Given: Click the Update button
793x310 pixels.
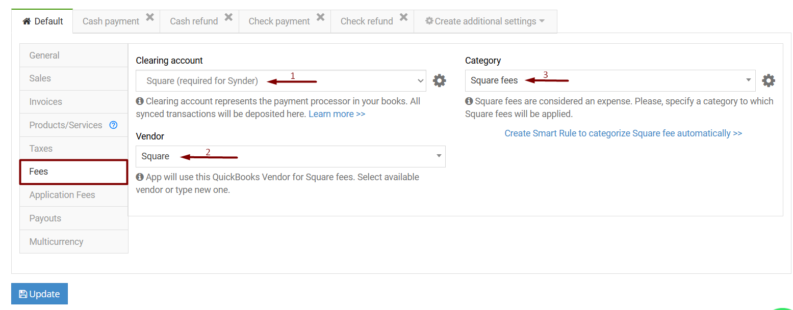Looking at the screenshot, I should click(x=39, y=294).
